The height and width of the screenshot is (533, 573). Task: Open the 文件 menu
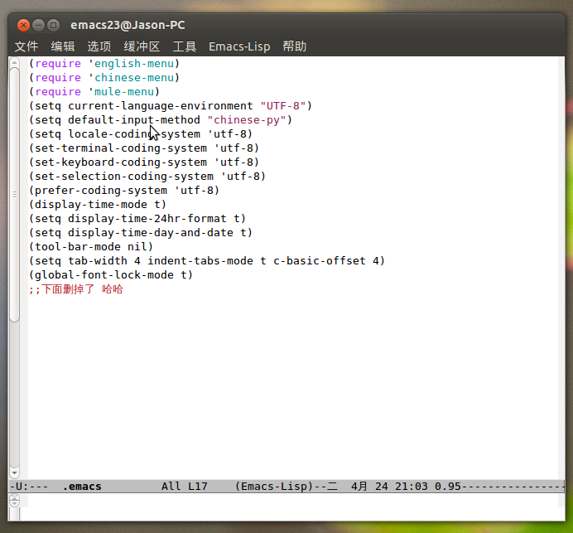click(26, 46)
